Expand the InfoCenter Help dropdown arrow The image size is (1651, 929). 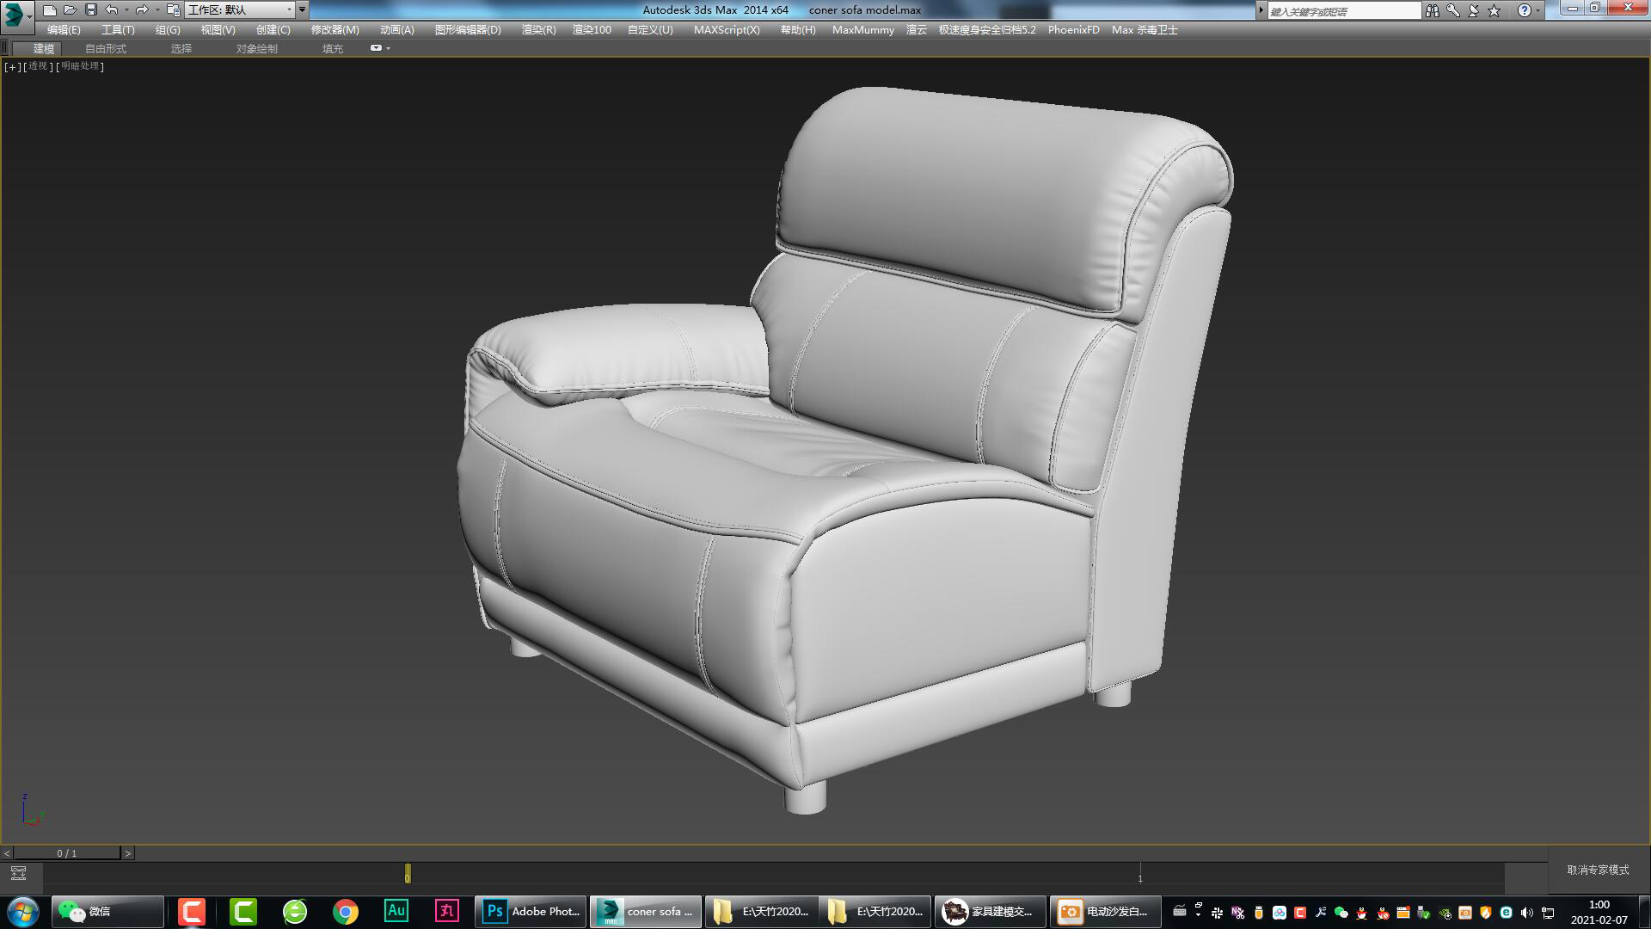tap(1537, 9)
